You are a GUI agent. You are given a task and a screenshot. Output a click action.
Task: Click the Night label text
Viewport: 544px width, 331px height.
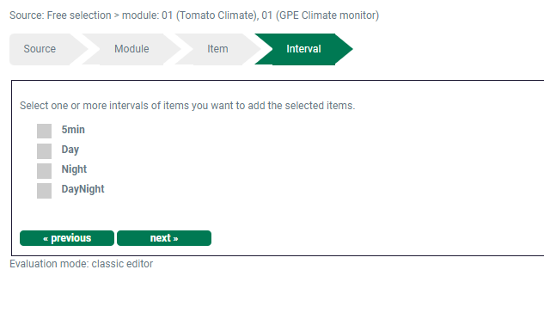[x=74, y=169]
